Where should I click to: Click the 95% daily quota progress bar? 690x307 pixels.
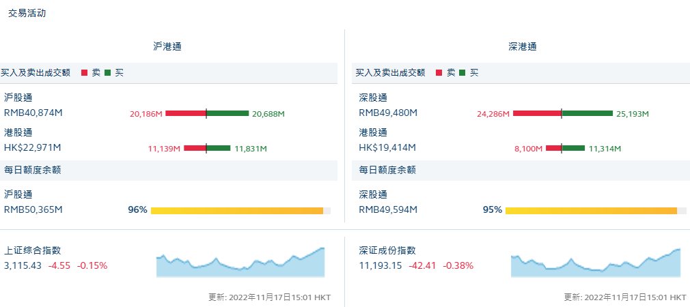pos(591,210)
